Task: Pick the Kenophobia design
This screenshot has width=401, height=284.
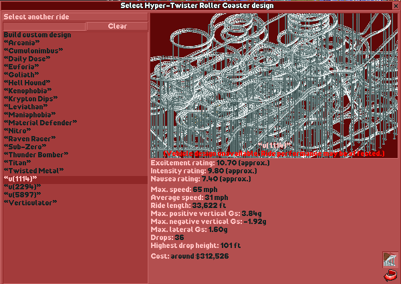Action: pos(75,91)
